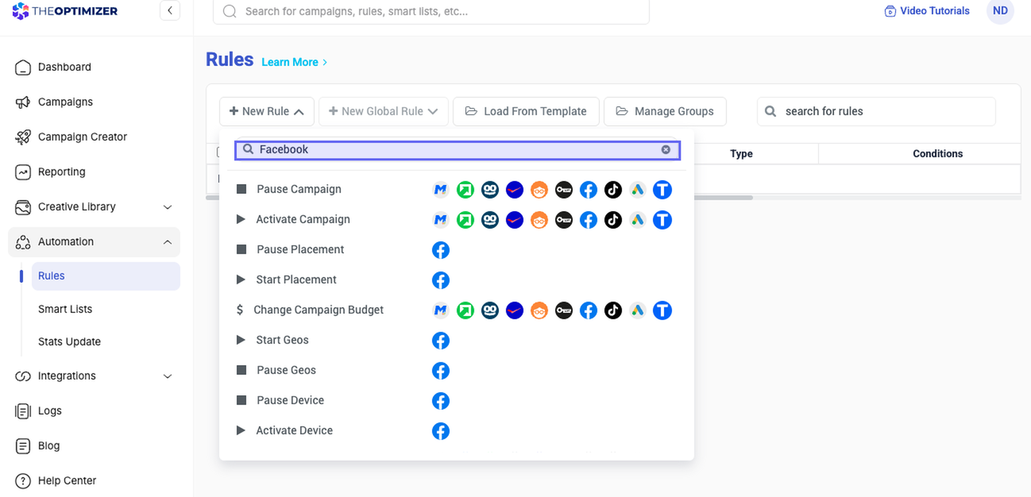1031x497 pixels.
Task: Select Change Campaign Budget rule type
Action: [x=318, y=310]
